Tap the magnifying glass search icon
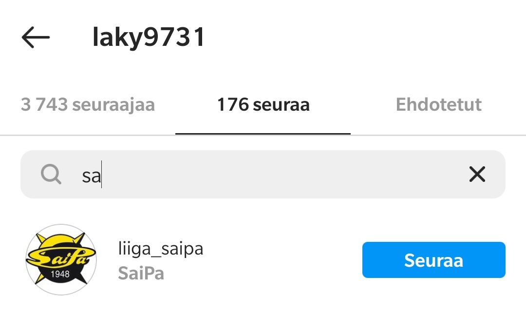 [x=51, y=175]
